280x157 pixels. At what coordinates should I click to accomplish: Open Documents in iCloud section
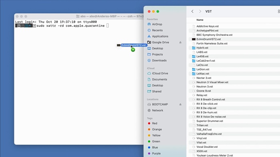click(160, 79)
